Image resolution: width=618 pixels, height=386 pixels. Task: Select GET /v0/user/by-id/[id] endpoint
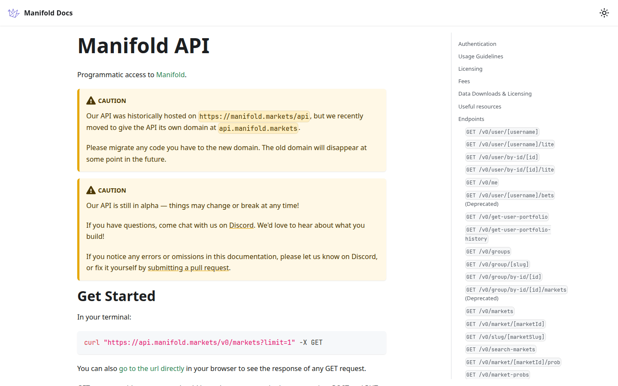pos(502,157)
